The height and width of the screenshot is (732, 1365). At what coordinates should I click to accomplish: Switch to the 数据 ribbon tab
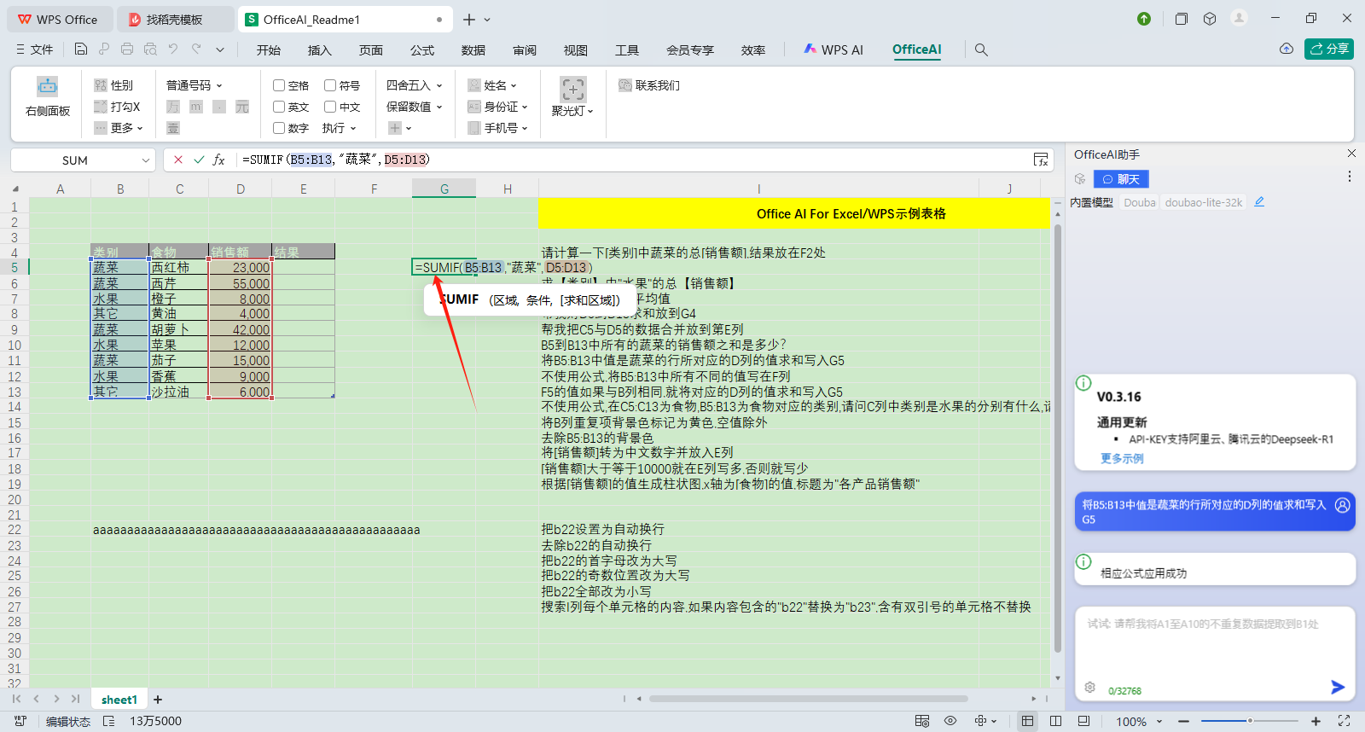coord(473,50)
